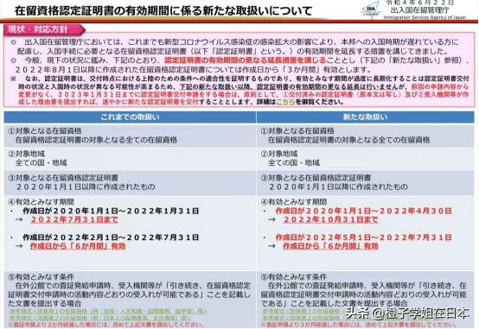Click the 出入国在留管理庁 agency name
Viewport: 479px width, 329px height.
click(x=420, y=9)
